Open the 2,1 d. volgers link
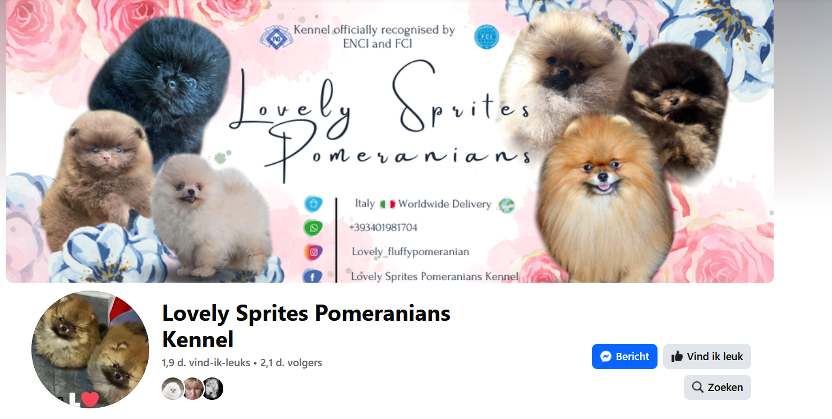This screenshot has width=832, height=419. (291, 363)
